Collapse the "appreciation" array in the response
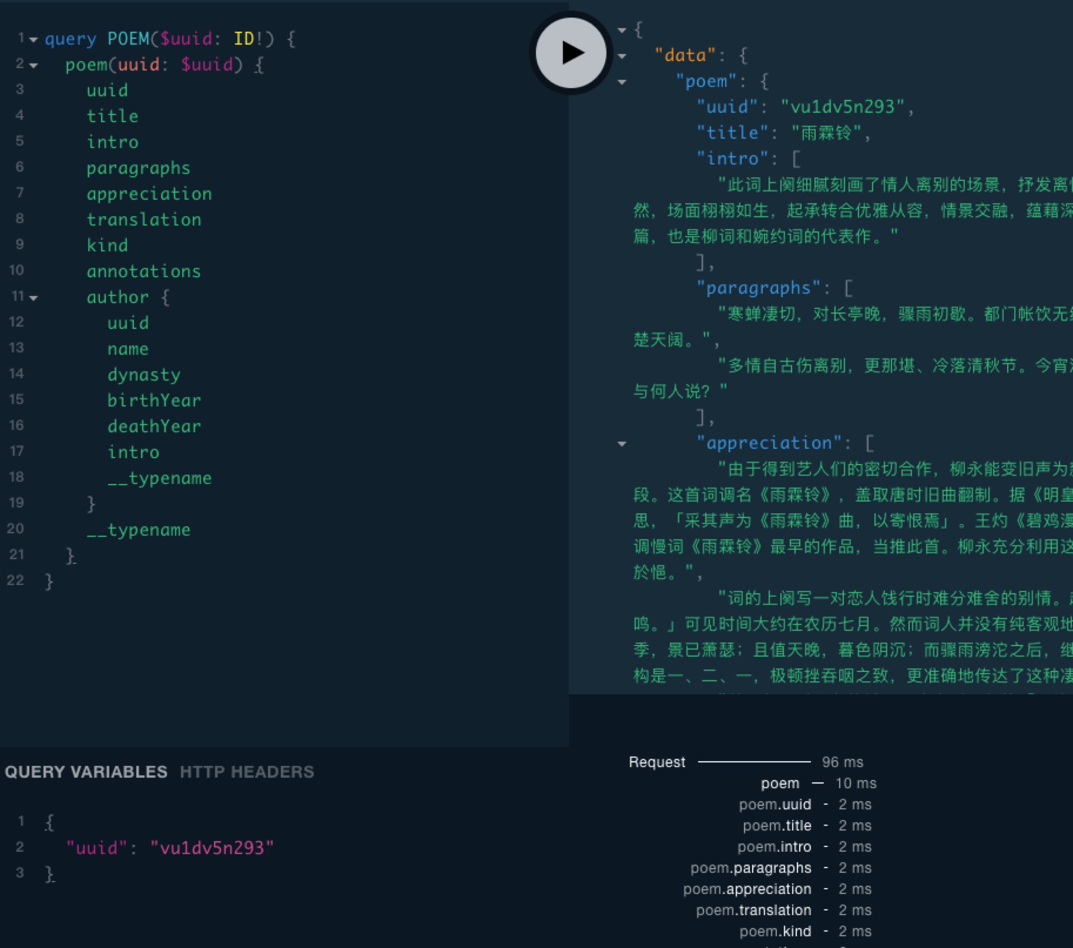This screenshot has width=1073, height=948. (x=622, y=443)
